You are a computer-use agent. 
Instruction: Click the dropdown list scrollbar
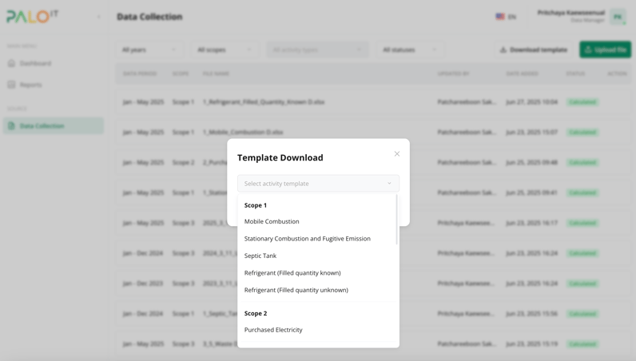396,220
